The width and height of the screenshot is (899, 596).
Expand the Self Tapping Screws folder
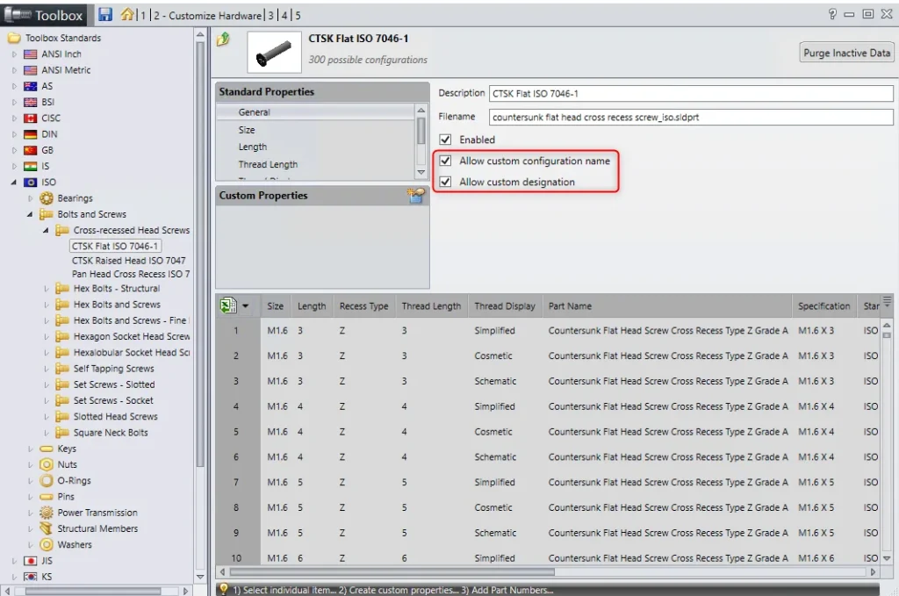pyautogui.click(x=47, y=369)
